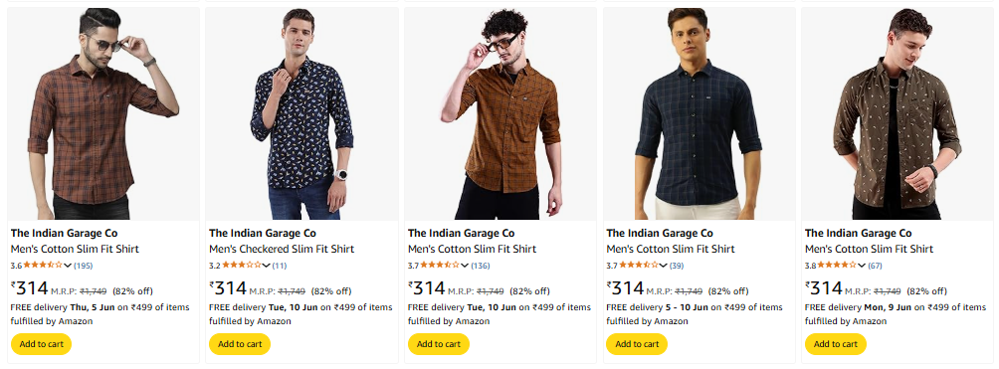The width and height of the screenshot is (999, 369).
Task: Click star rating icons of 11-review shirt
Action: pyautogui.click(x=242, y=266)
